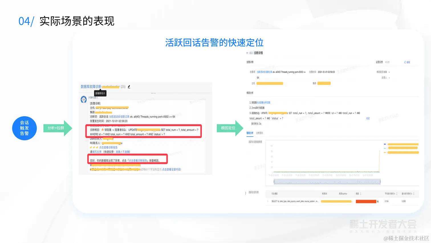Choose 不准确 quick feedback option
The height and width of the screenshot is (243, 431).
126,152
